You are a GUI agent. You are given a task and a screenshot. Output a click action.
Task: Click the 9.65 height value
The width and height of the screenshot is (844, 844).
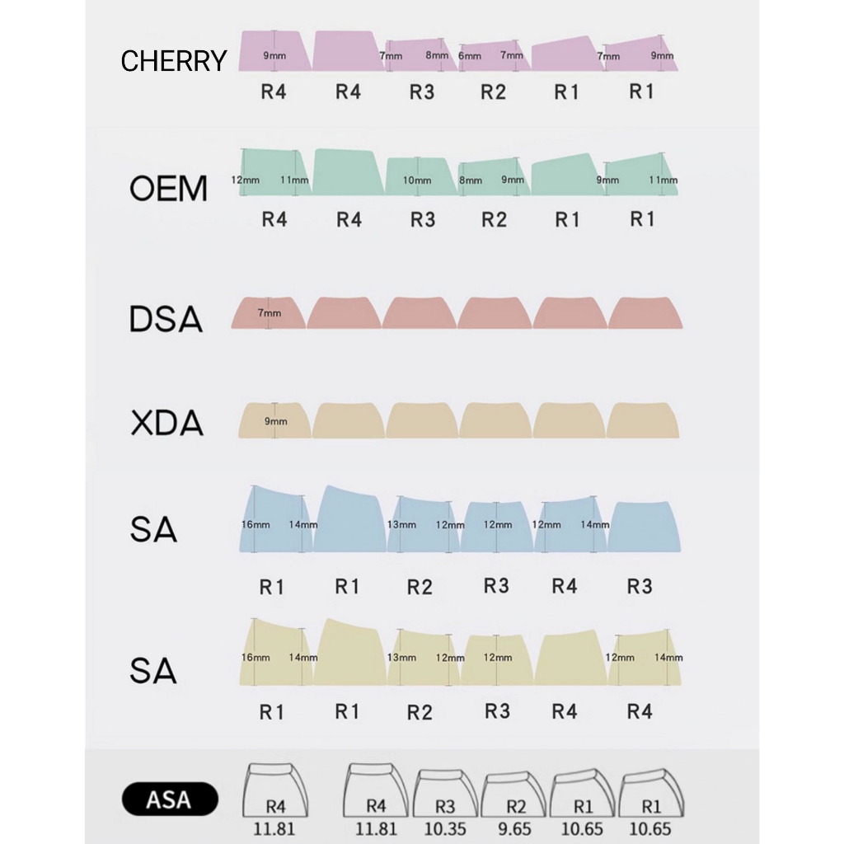[x=515, y=828]
